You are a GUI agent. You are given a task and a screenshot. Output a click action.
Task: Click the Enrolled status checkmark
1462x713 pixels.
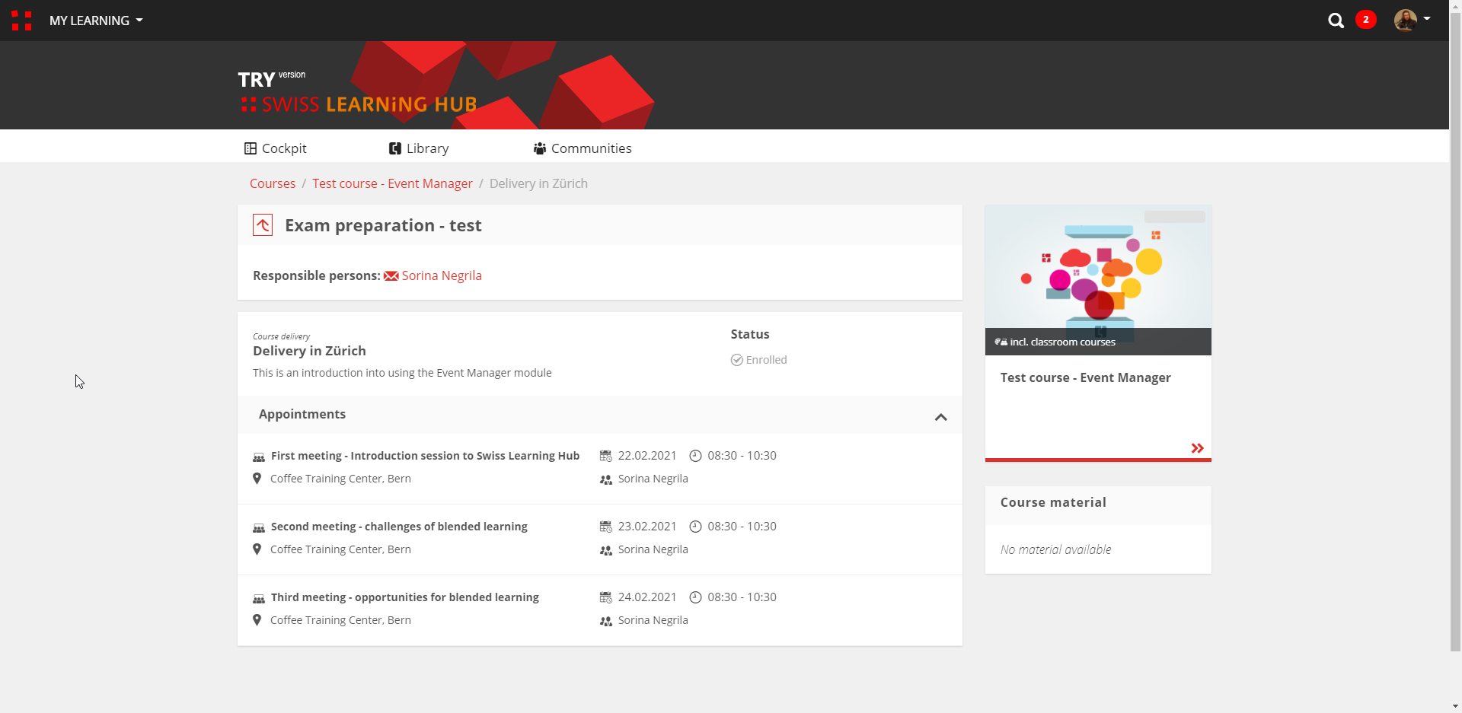pos(737,360)
